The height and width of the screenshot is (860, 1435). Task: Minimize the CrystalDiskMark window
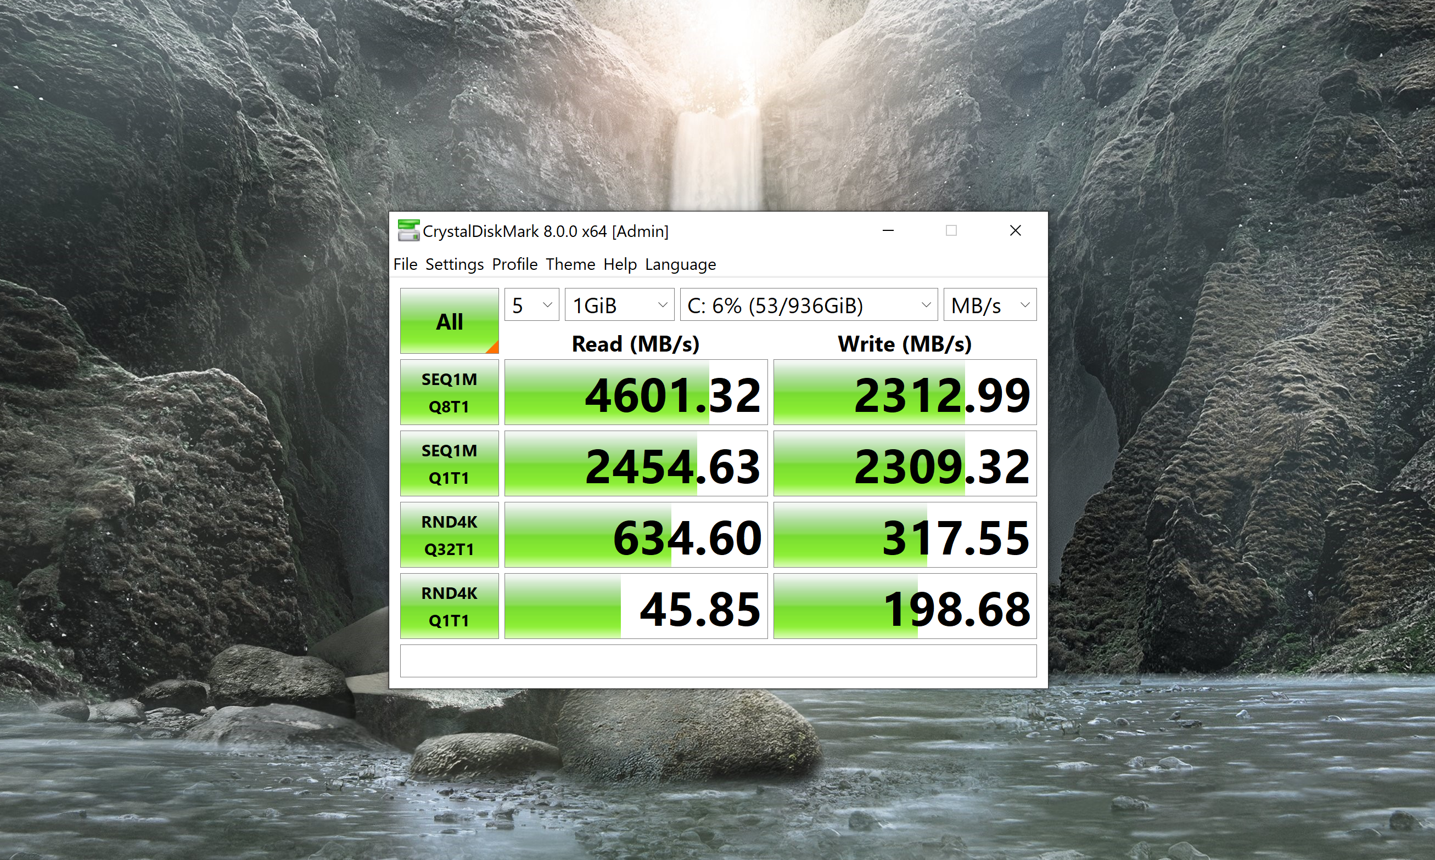click(x=888, y=231)
